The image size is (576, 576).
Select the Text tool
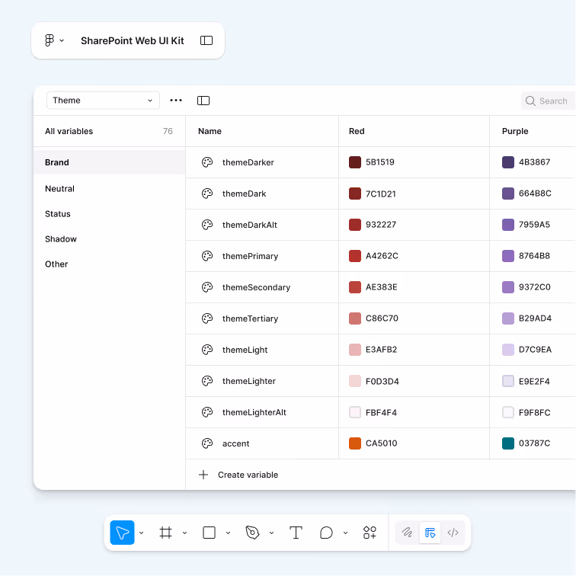(x=296, y=533)
